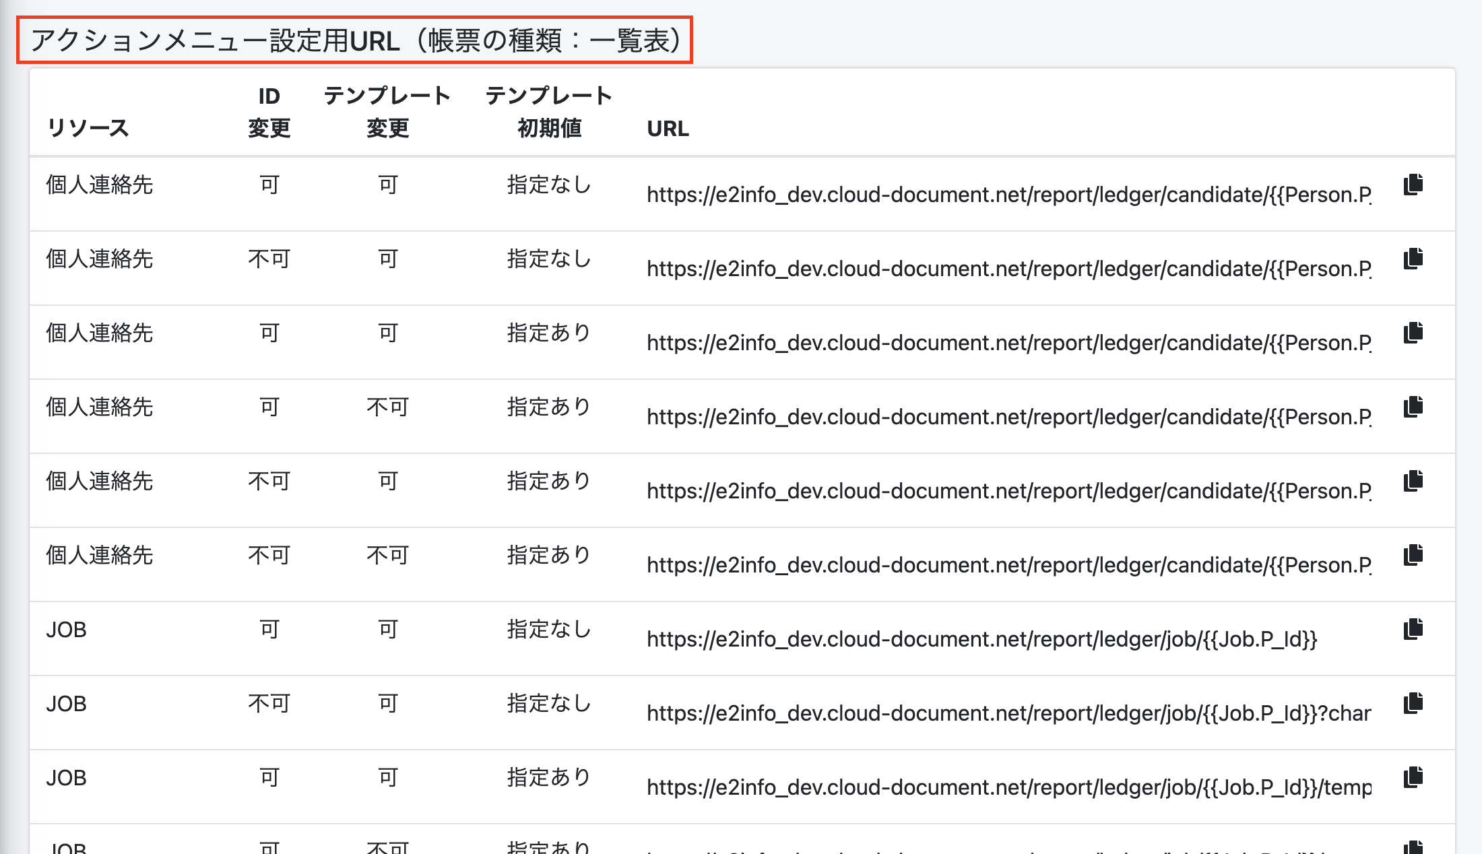Click the テンプレート変更 column header
Image resolution: width=1482 pixels, height=854 pixels.
387,112
